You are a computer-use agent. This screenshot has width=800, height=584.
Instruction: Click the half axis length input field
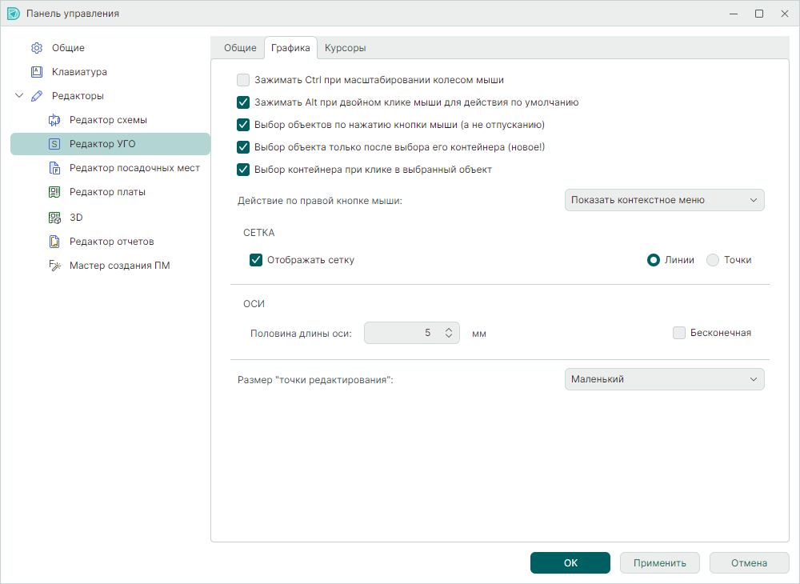pos(403,333)
